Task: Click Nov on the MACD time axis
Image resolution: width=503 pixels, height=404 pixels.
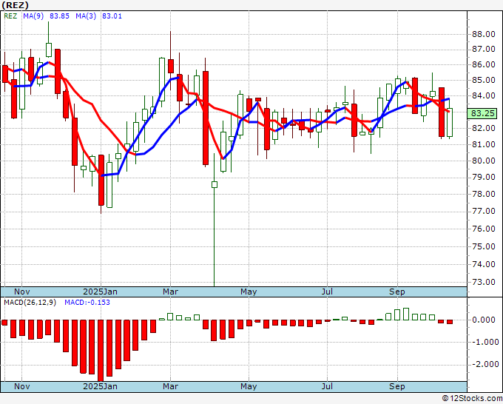Action: pyautogui.click(x=22, y=386)
